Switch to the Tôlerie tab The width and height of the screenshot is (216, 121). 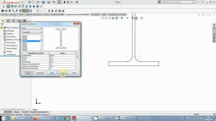[21, 14]
